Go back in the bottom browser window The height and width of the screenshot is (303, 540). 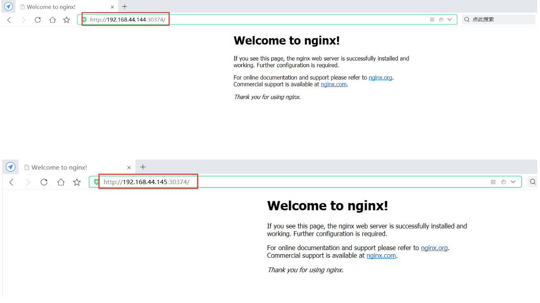[12, 182]
